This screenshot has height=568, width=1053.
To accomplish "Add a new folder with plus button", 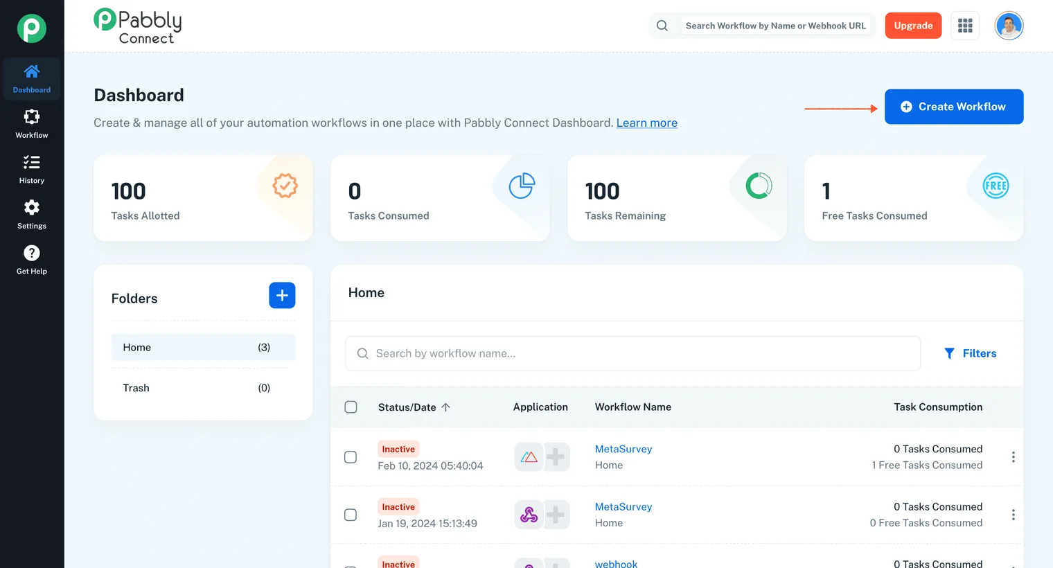I will tap(282, 296).
